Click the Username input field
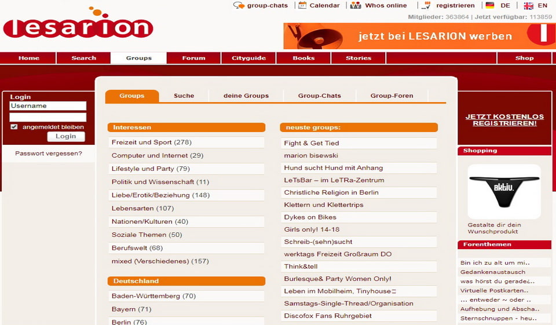The image size is (556, 325). point(48,106)
